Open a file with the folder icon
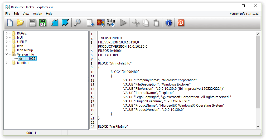 coord(20,23)
